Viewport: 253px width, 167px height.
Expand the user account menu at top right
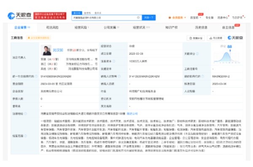click(x=239, y=17)
